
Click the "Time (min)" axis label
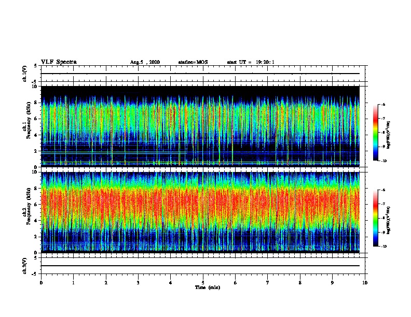(208, 287)
